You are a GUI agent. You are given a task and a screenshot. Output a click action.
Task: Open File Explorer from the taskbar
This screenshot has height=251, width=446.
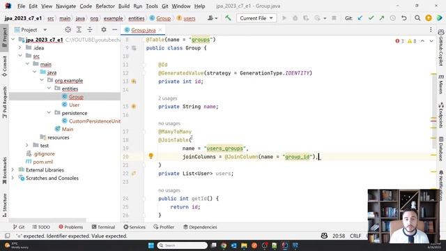pyautogui.click(x=244, y=245)
